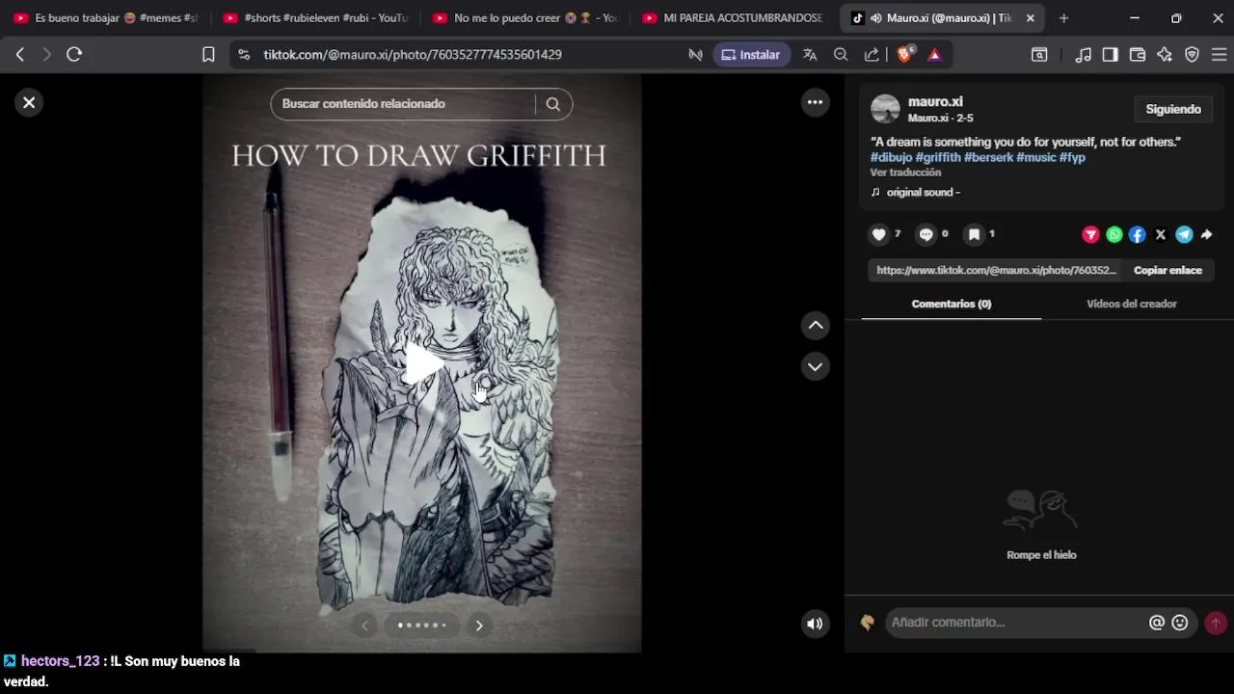Focus the 'Buscar contenido relacionado' search field

click(x=403, y=104)
